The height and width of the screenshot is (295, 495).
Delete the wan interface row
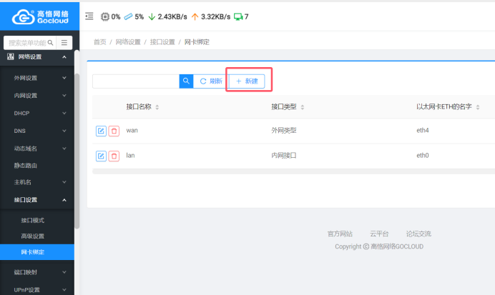pyautogui.click(x=114, y=131)
